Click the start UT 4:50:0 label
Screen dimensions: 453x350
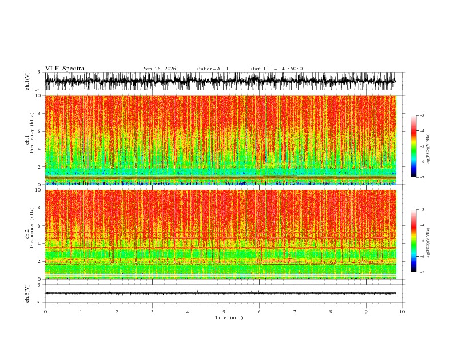point(276,69)
